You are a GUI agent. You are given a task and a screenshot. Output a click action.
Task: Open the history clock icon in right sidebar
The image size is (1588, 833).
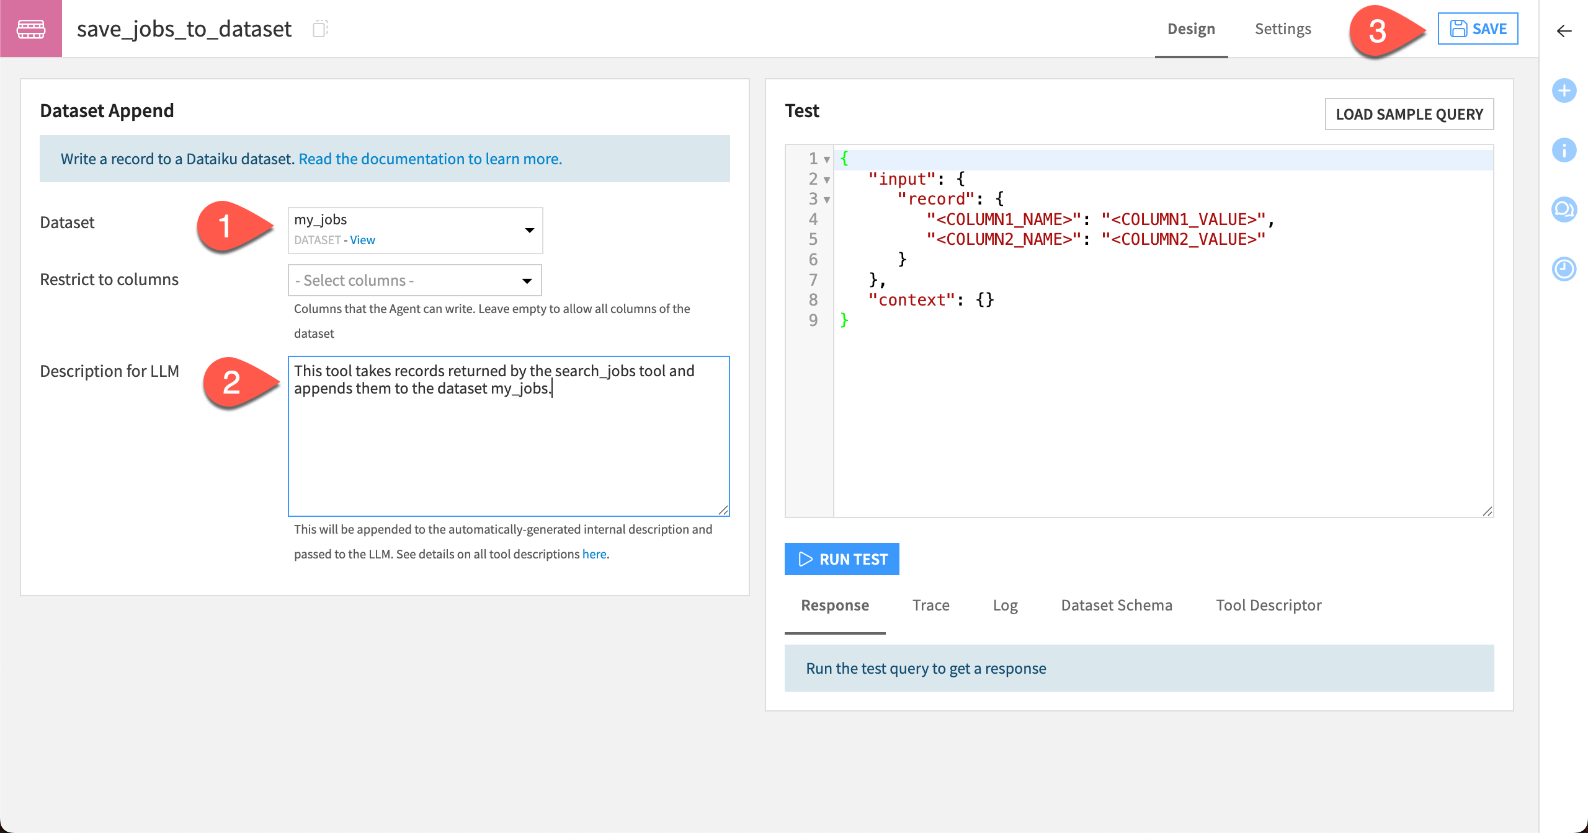coord(1564,268)
